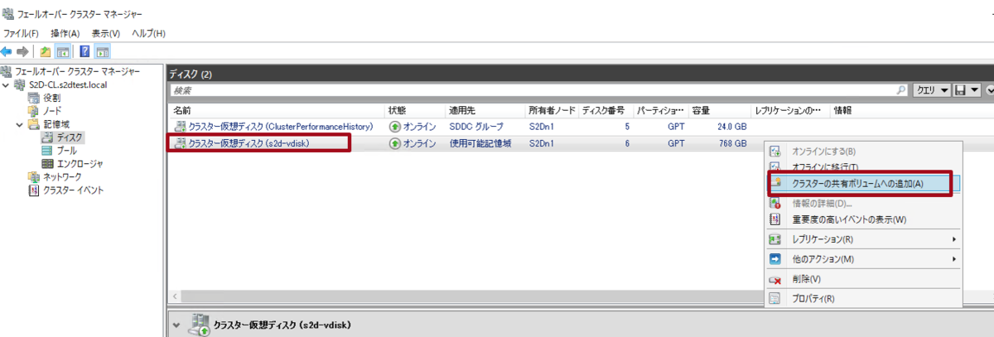Click the プール (Pools) icon in the tree
This screenshot has width=994, height=337.
[x=47, y=151]
